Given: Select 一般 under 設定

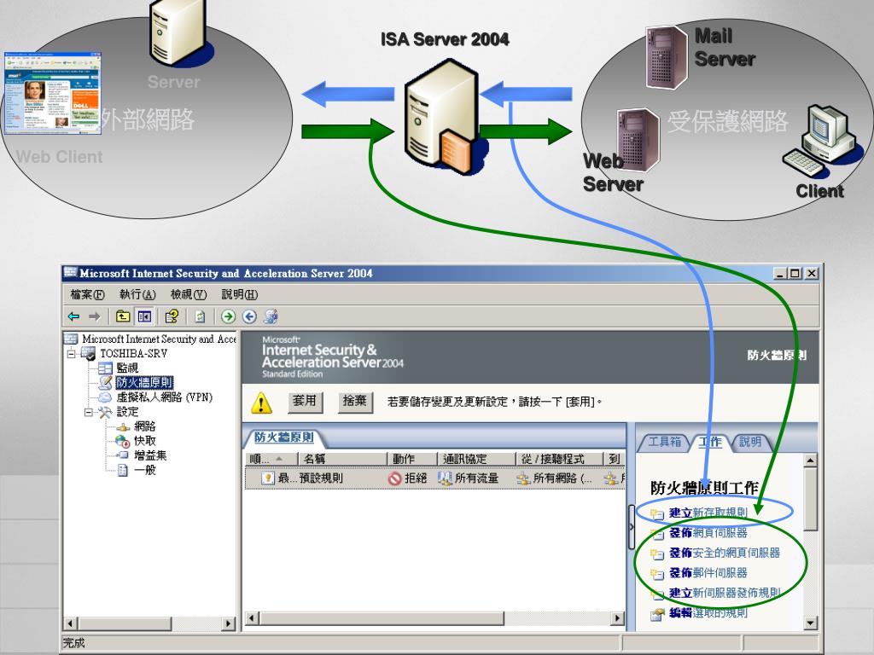Looking at the screenshot, I should 144,470.
